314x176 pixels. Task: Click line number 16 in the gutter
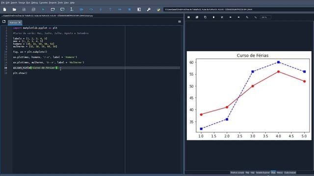pyautogui.click(x=6, y=68)
